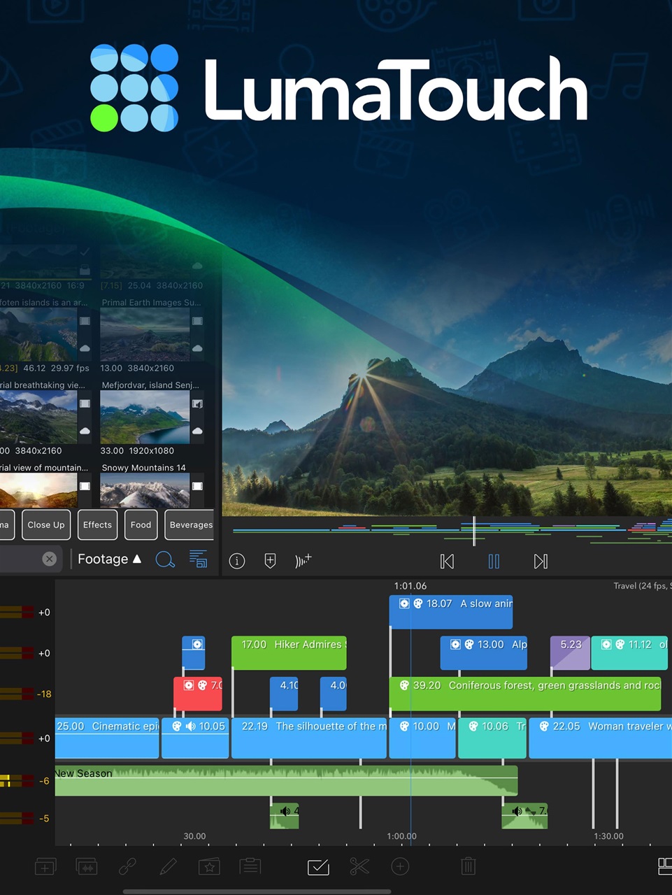
Task: Select the Food category tab
Action: coord(141,525)
